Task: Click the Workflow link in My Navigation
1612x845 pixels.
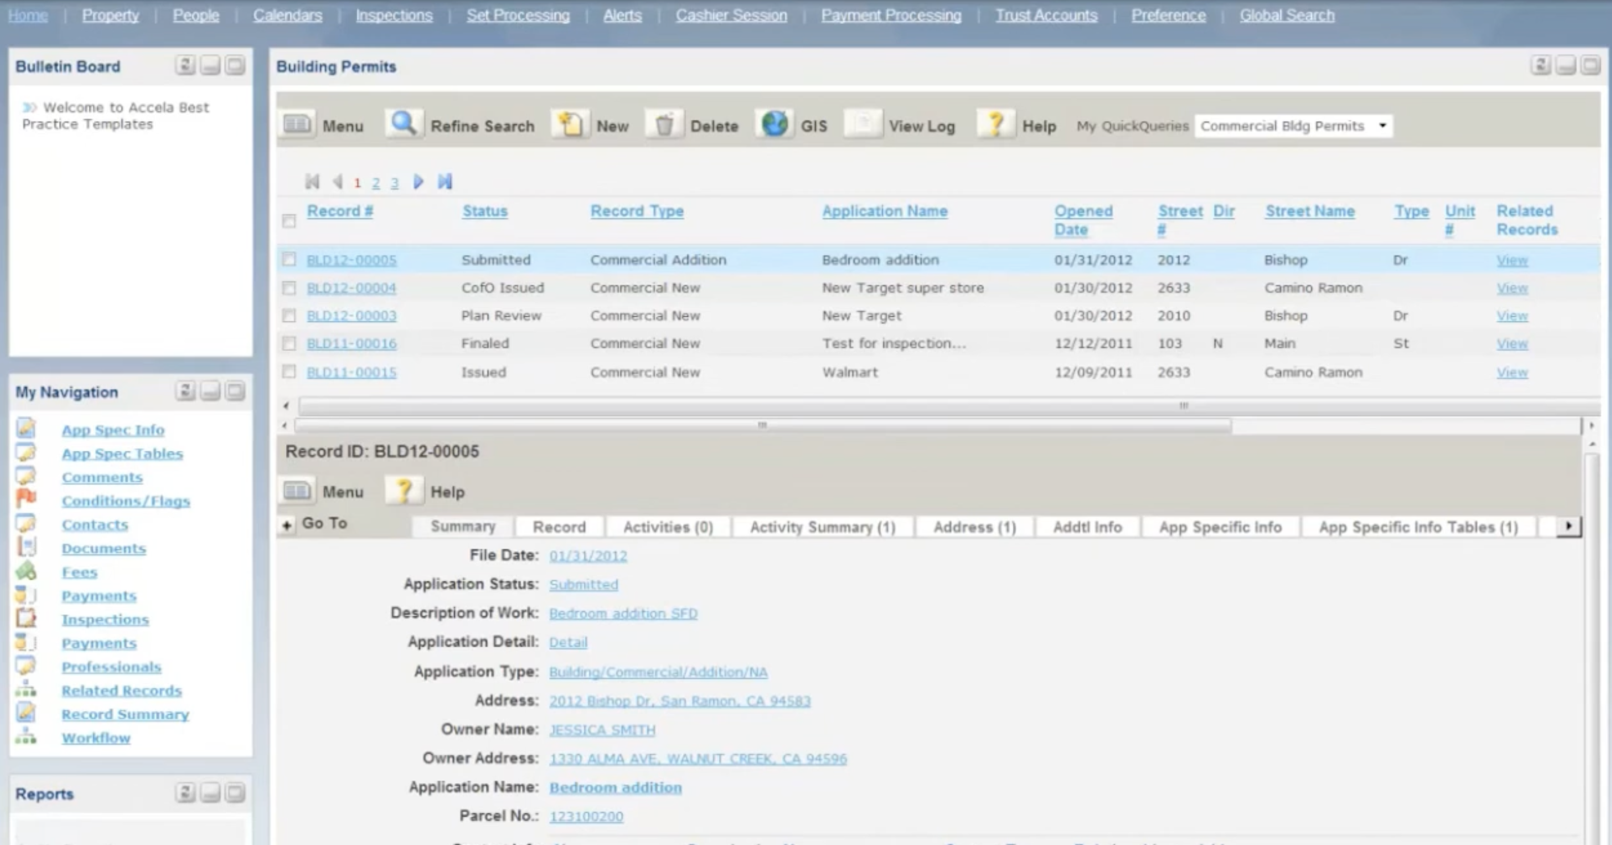Action: coord(95,738)
